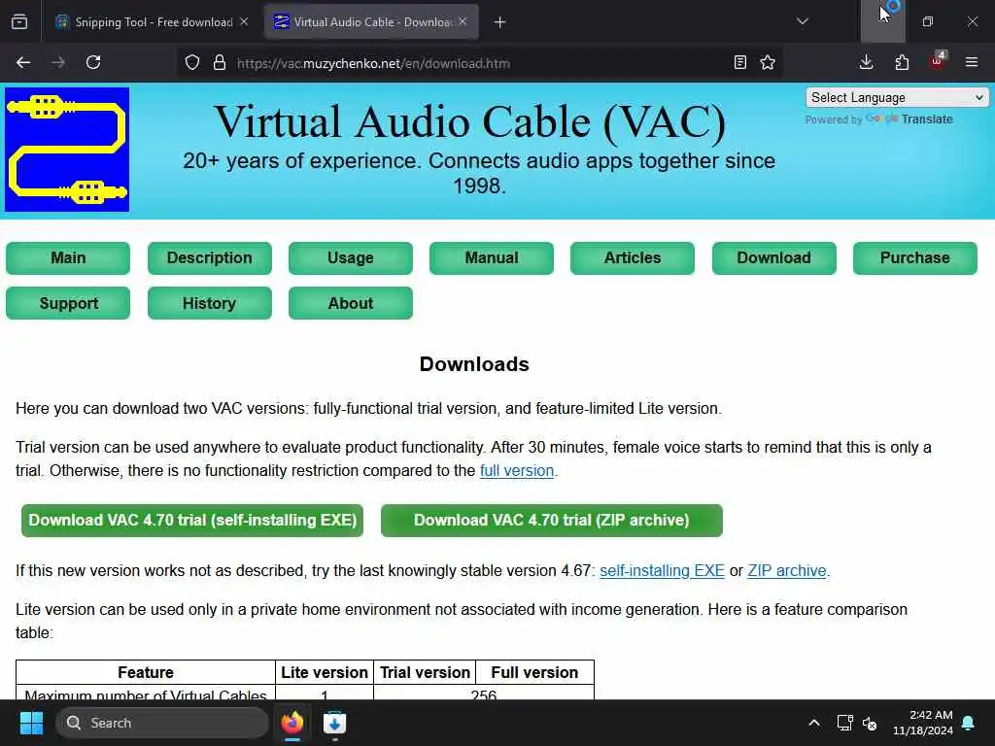
Task: Click version 4.67 ZIP archive link
Action: pos(787,571)
